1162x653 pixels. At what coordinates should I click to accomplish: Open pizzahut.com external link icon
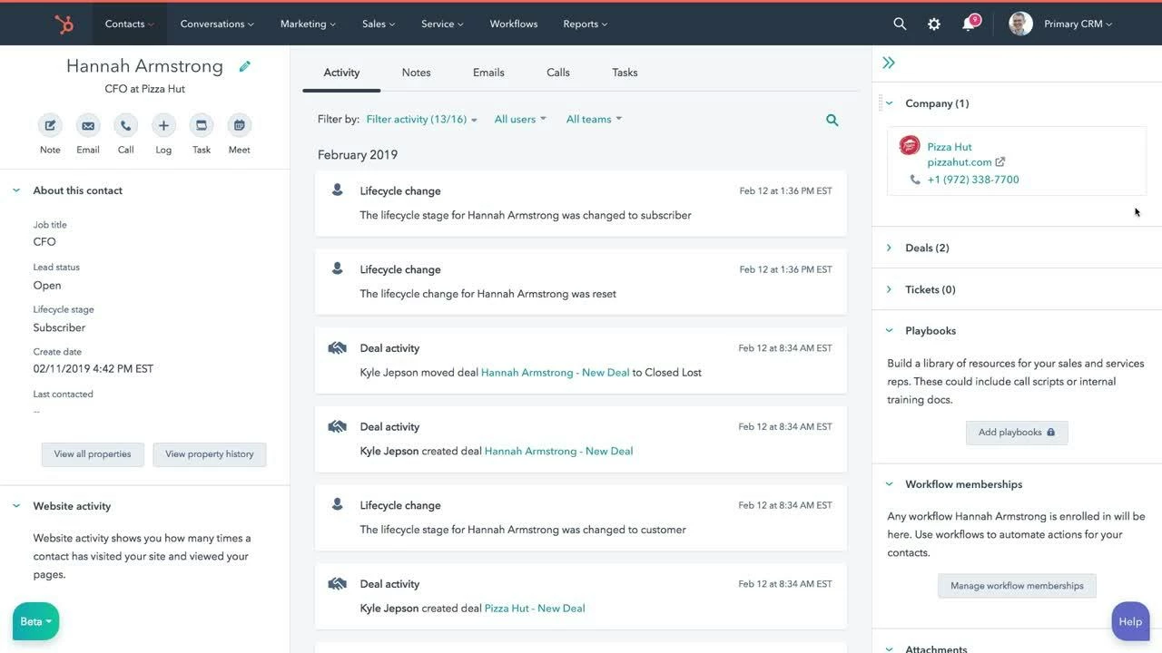pyautogui.click(x=1000, y=162)
